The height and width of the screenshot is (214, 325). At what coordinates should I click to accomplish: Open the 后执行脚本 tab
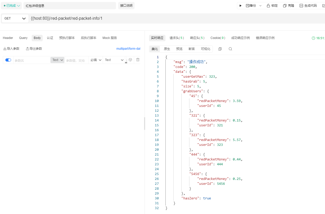pos(89,38)
